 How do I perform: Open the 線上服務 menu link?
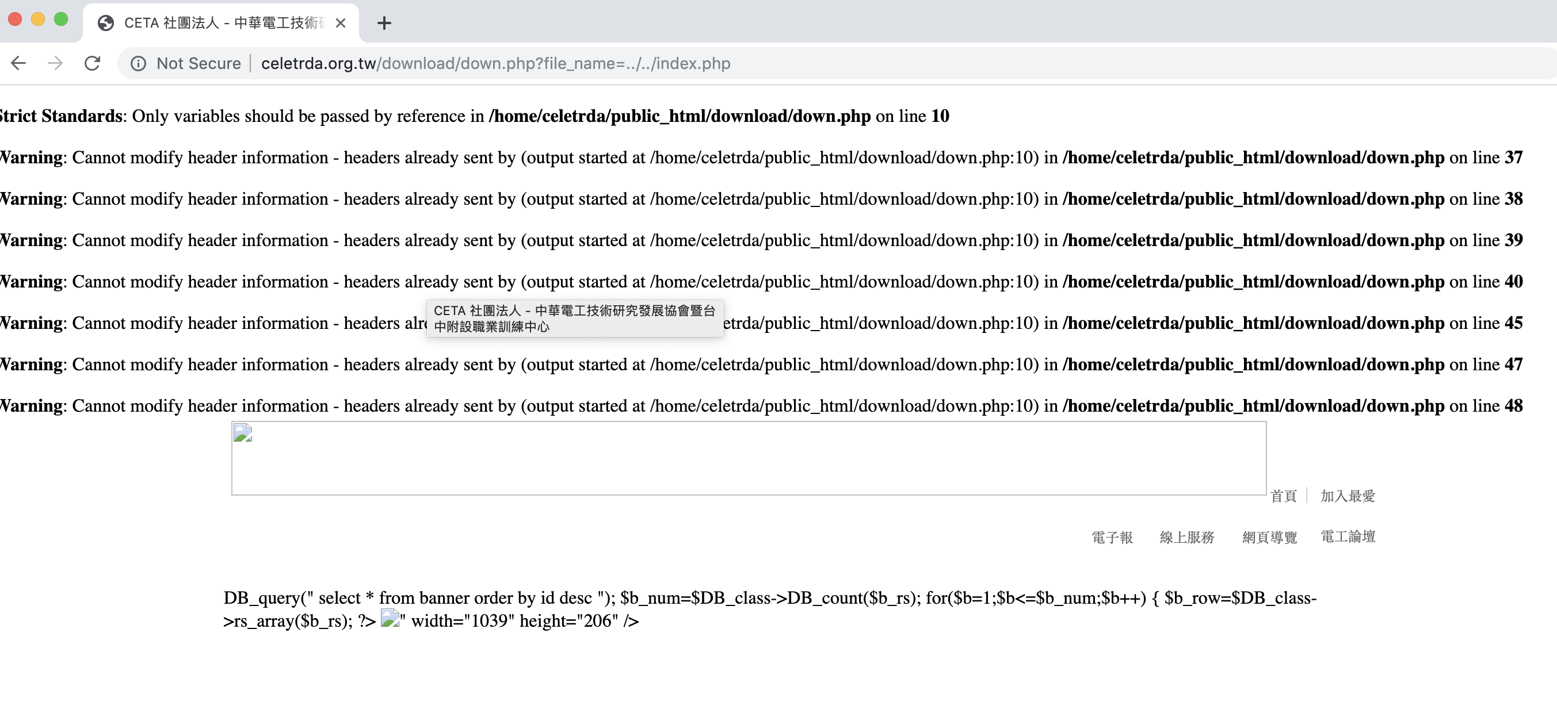pyautogui.click(x=1187, y=537)
